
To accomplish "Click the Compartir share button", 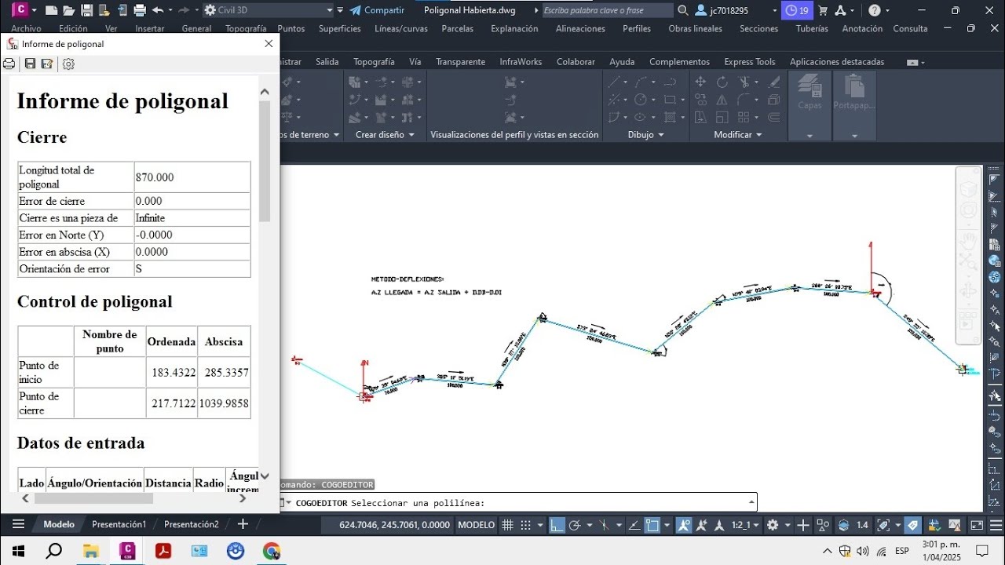I will coord(376,10).
